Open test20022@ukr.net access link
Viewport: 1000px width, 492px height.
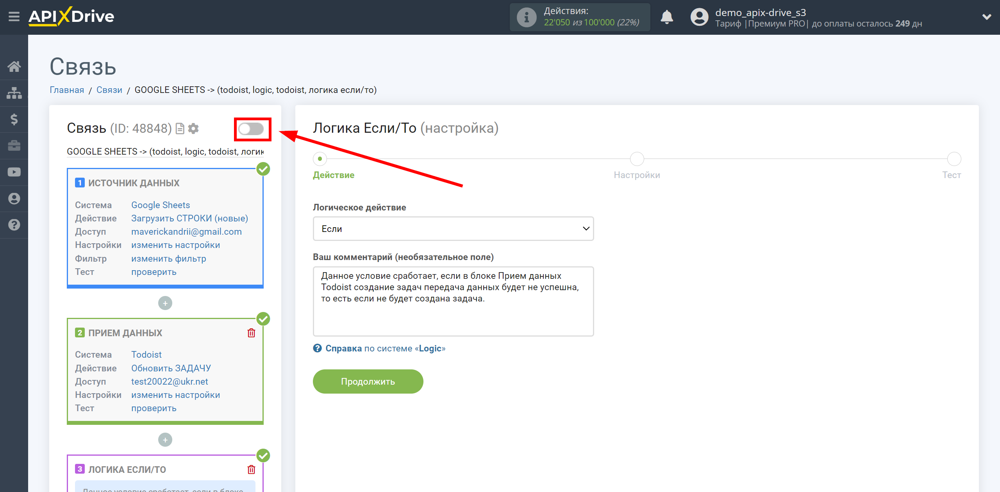coord(170,381)
